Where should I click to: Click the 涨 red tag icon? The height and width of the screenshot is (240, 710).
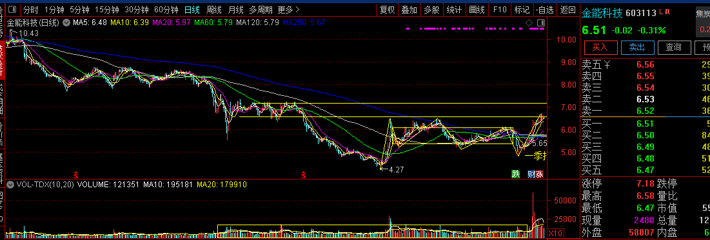click(x=539, y=174)
